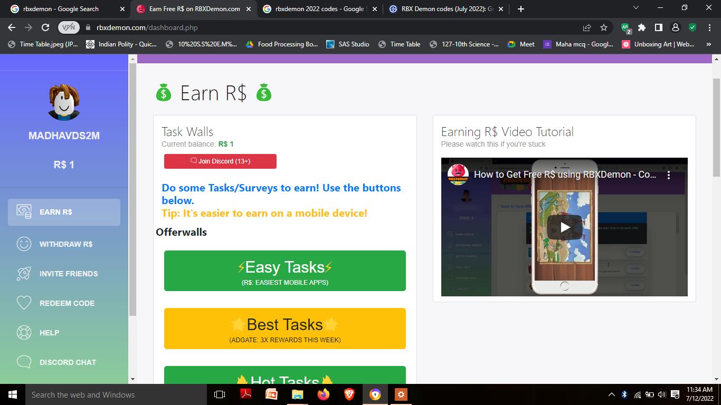Viewport: 721px width, 405px height.
Task: Click the Join Discord (13+) button
Action: (220, 161)
